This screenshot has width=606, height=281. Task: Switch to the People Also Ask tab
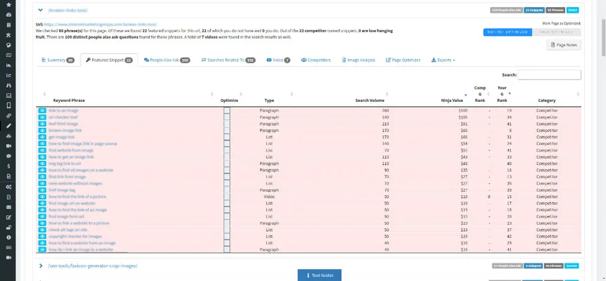[x=167, y=60]
